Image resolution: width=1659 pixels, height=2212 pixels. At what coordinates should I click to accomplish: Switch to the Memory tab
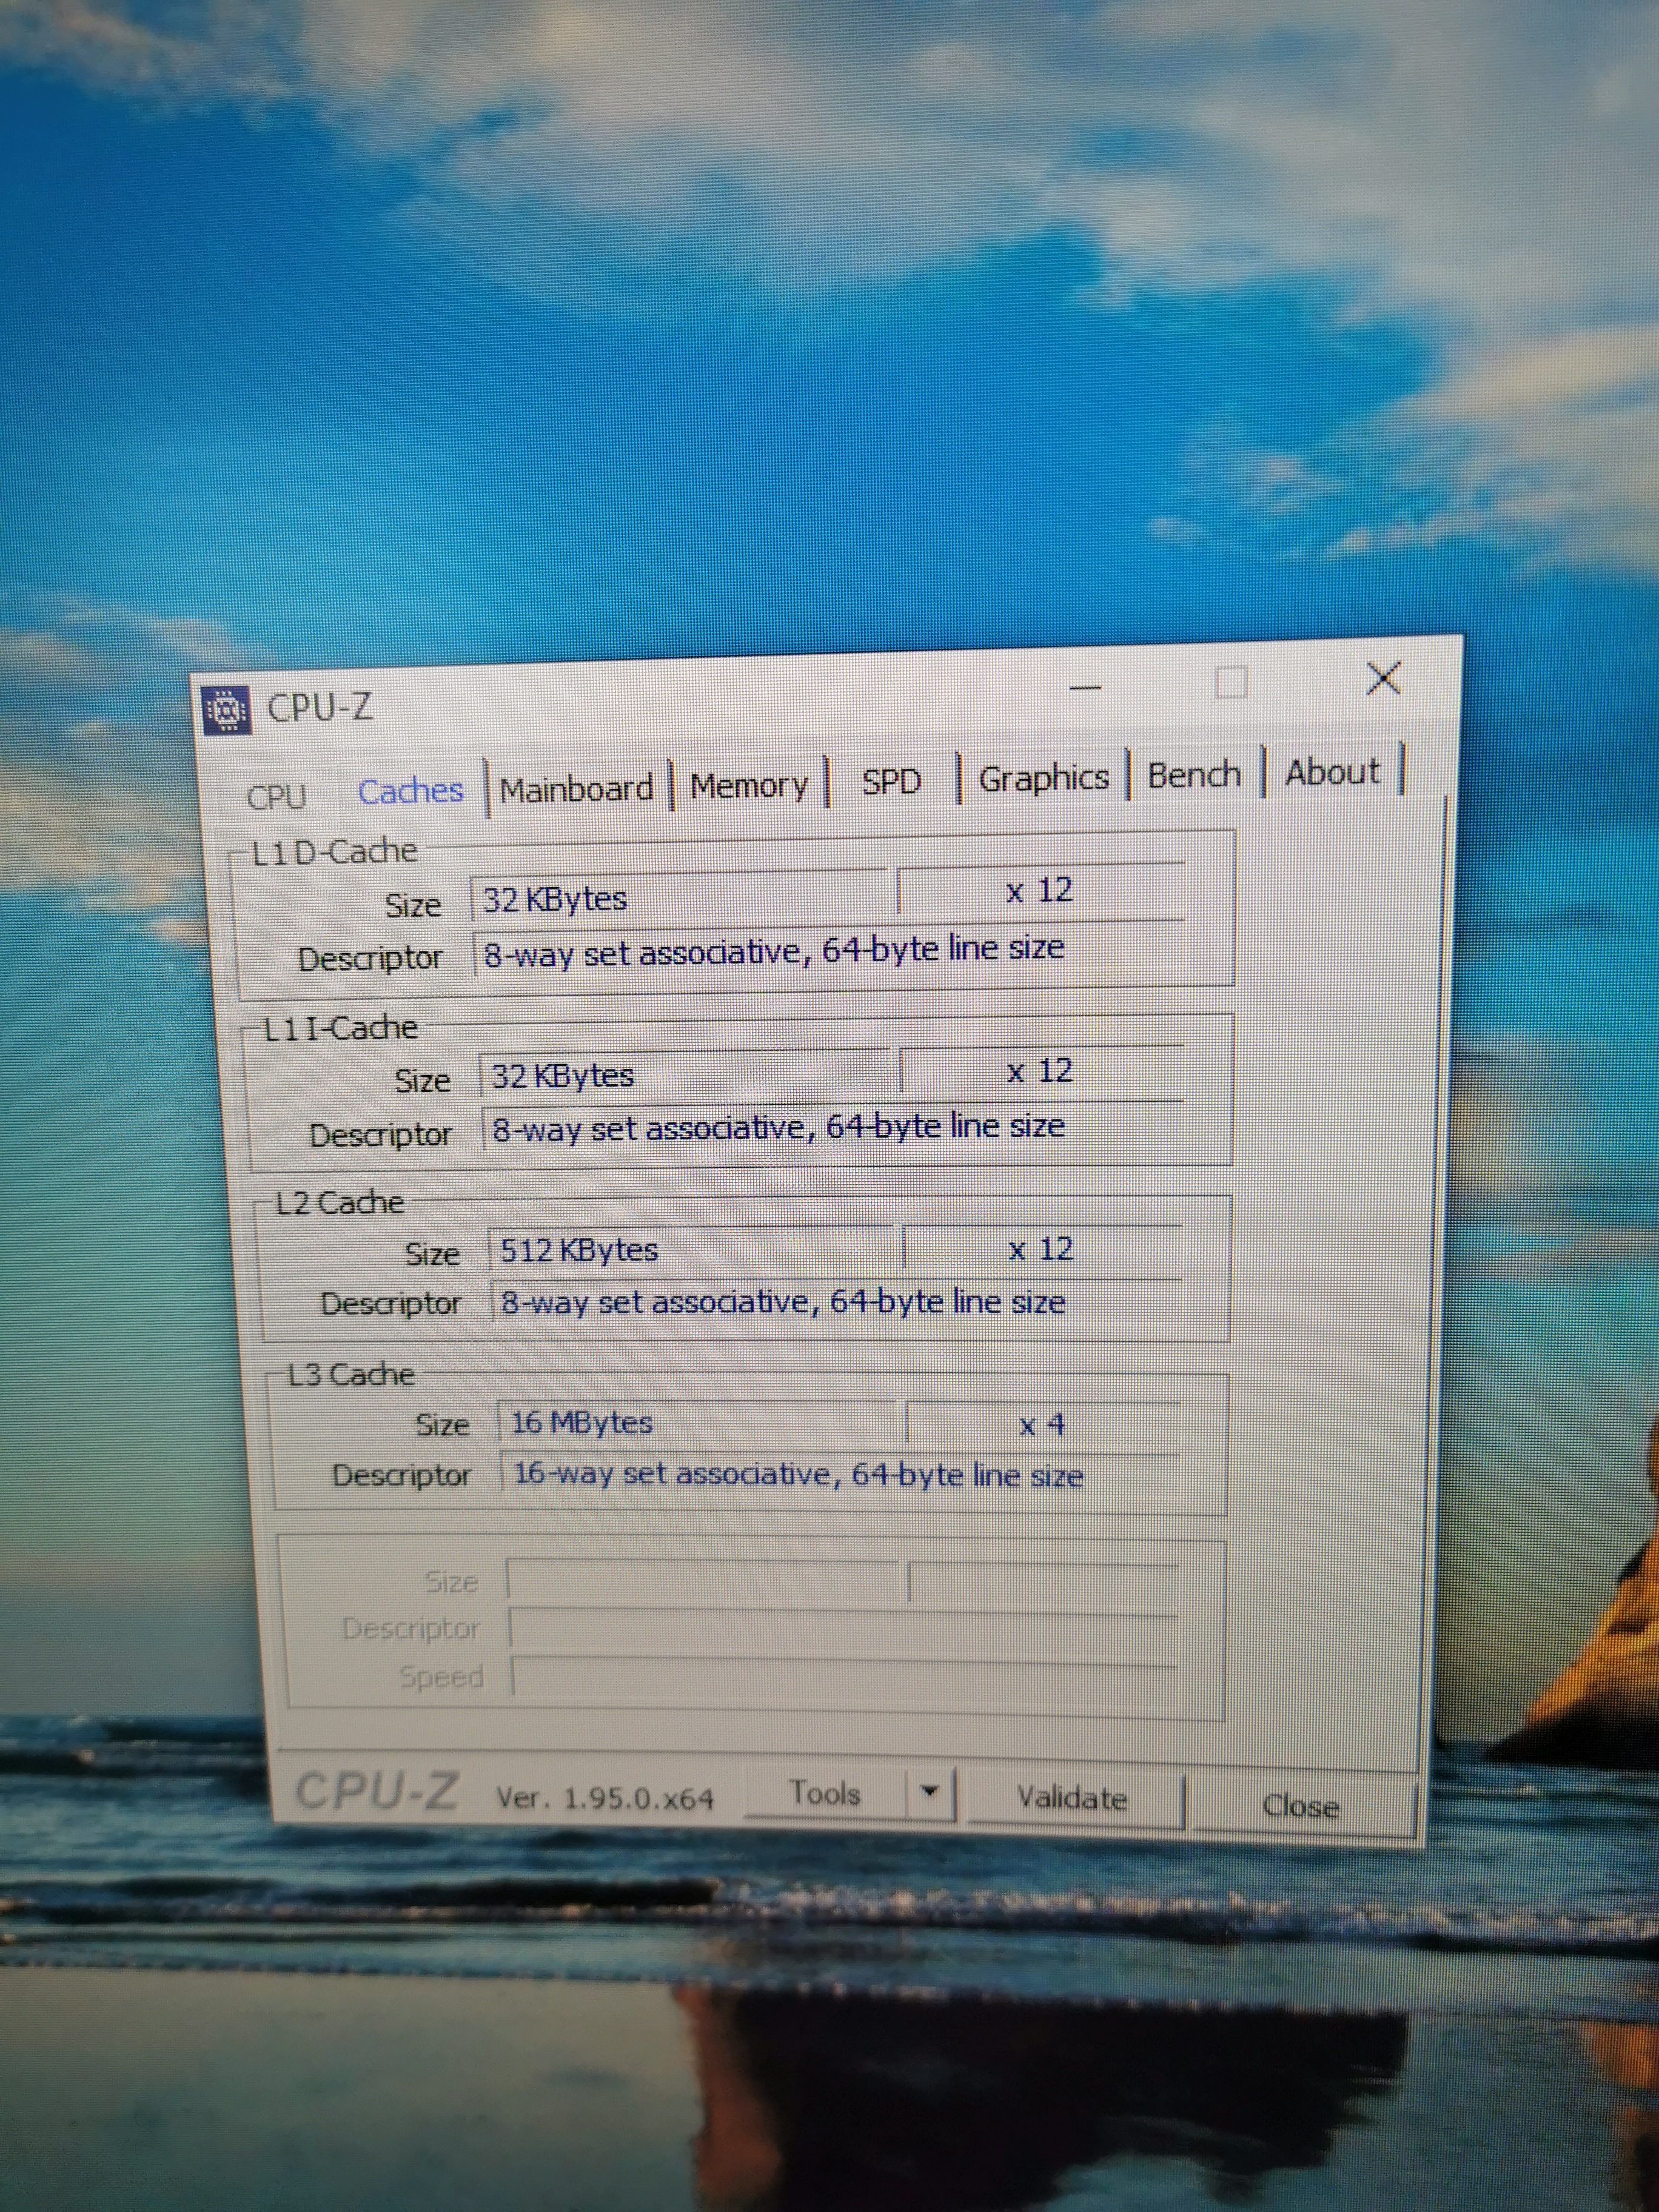[748, 785]
